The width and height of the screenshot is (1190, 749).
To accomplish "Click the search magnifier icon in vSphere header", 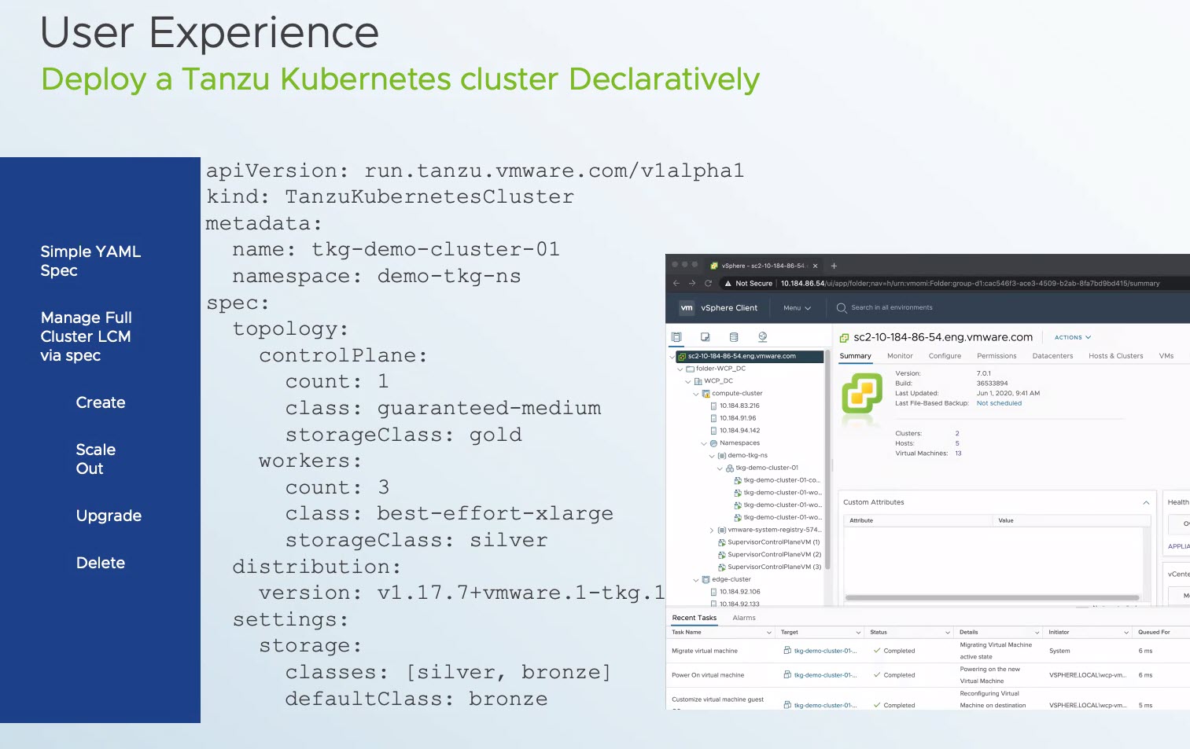I will (x=842, y=308).
